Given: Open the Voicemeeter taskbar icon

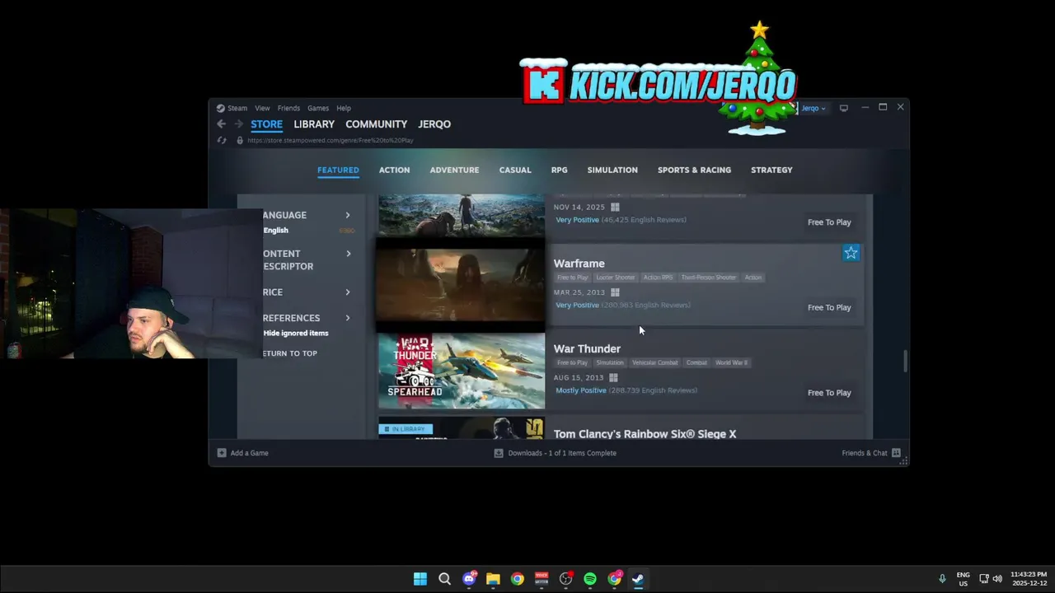Looking at the screenshot, I should tap(542, 579).
